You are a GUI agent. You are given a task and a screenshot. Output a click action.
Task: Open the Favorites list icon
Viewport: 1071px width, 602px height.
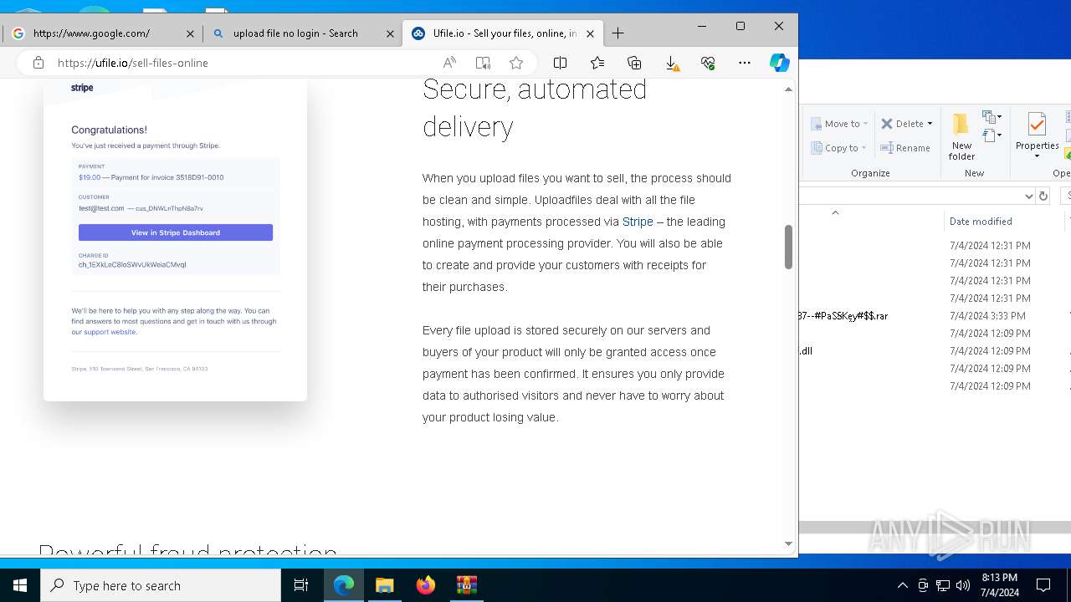coord(597,63)
